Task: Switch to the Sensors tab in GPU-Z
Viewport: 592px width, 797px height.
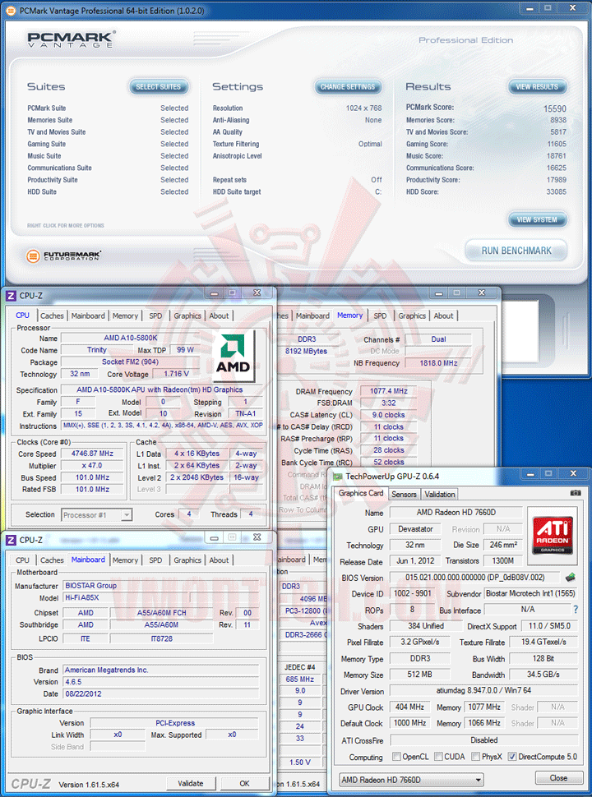Action: pyautogui.click(x=404, y=494)
